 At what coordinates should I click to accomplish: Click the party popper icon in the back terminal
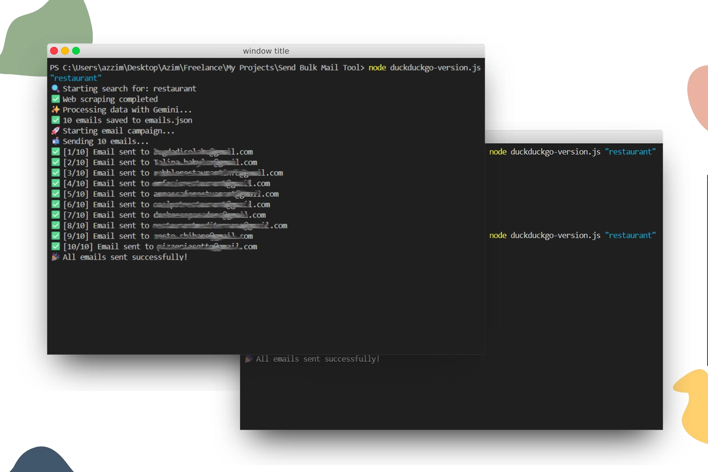tap(248, 359)
